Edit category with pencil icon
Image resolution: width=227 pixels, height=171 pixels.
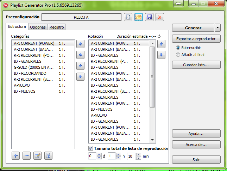(x=37, y=156)
